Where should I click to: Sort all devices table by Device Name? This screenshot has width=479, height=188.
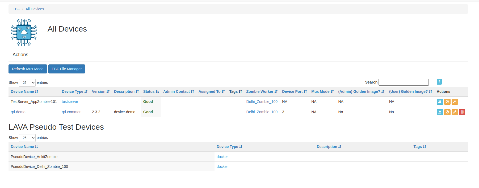(x=24, y=91)
